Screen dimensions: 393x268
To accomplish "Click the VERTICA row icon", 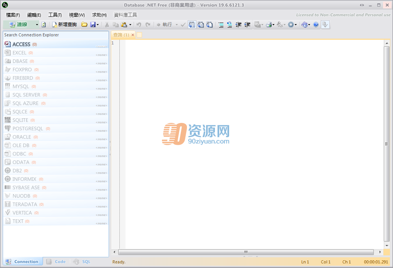I will click(x=8, y=213).
